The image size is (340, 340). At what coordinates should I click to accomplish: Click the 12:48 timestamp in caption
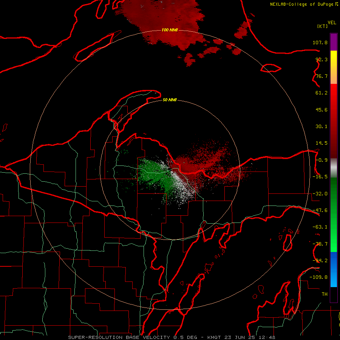pyautogui.click(x=267, y=337)
